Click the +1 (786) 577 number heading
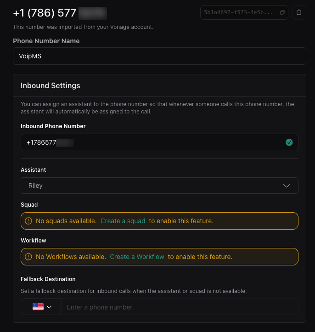The width and height of the screenshot is (315, 332). (x=45, y=13)
